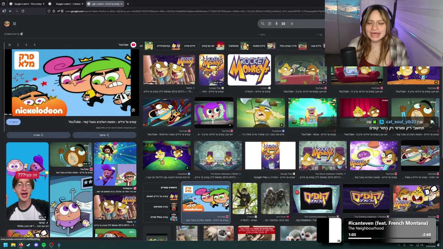The image size is (443, 249).
Task: Click the Share (שיתוף) button
Action: [x=104, y=135]
